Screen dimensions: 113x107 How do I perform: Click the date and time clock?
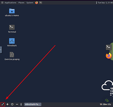105,3
